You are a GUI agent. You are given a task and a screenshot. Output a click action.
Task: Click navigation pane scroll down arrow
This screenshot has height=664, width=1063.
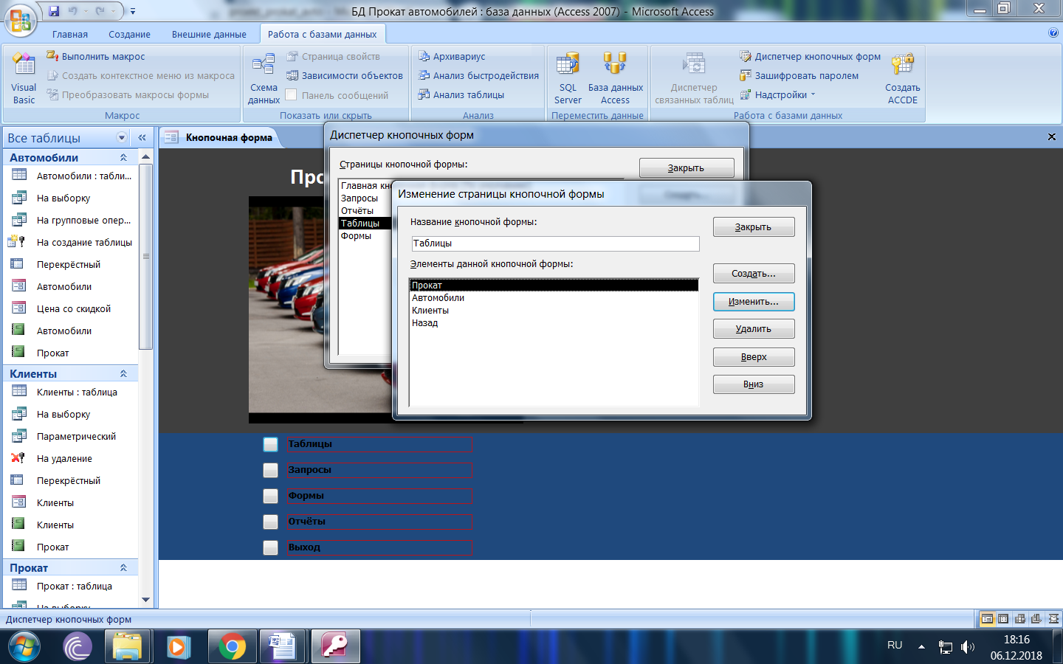point(145,600)
